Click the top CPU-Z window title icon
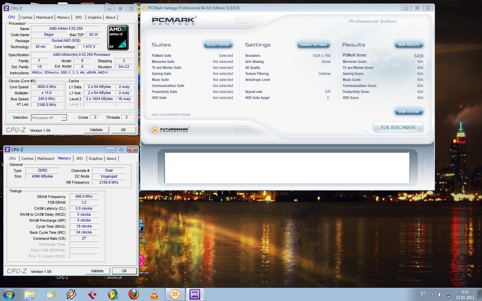The width and height of the screenshot is (482, 301). [6, 8]
